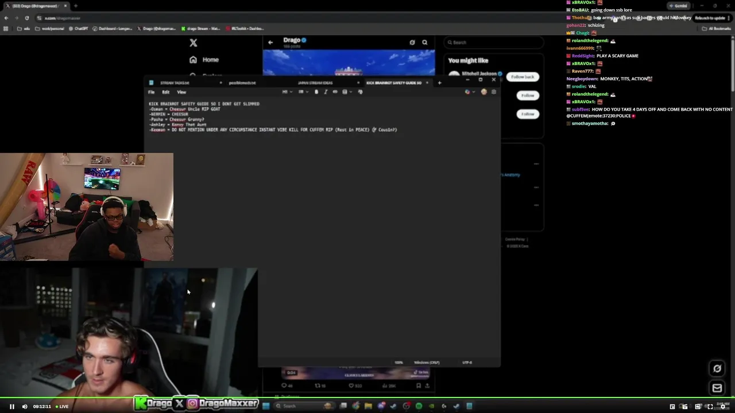
Task: Toggle italic formatting in Notepad
Action: pyautogui.click(x=326, y=92)
